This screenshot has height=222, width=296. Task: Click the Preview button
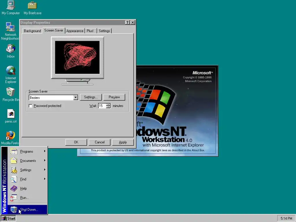pos(114,97)
